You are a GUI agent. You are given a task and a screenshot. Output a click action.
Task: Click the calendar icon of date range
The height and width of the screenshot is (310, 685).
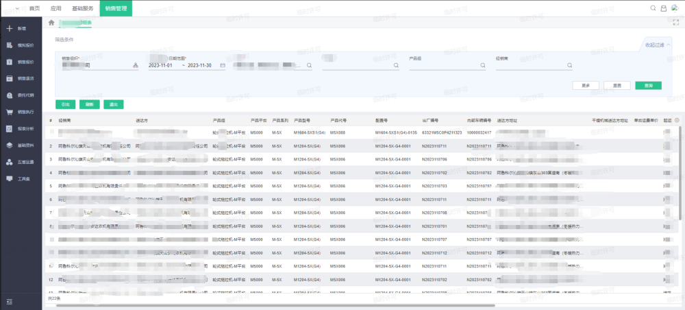[223, 65]
